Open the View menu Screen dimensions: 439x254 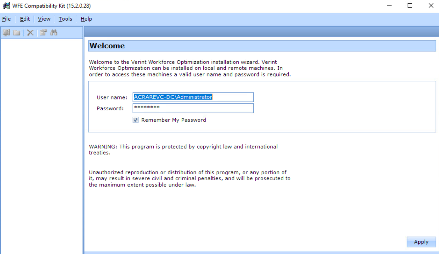pos(44,19)
